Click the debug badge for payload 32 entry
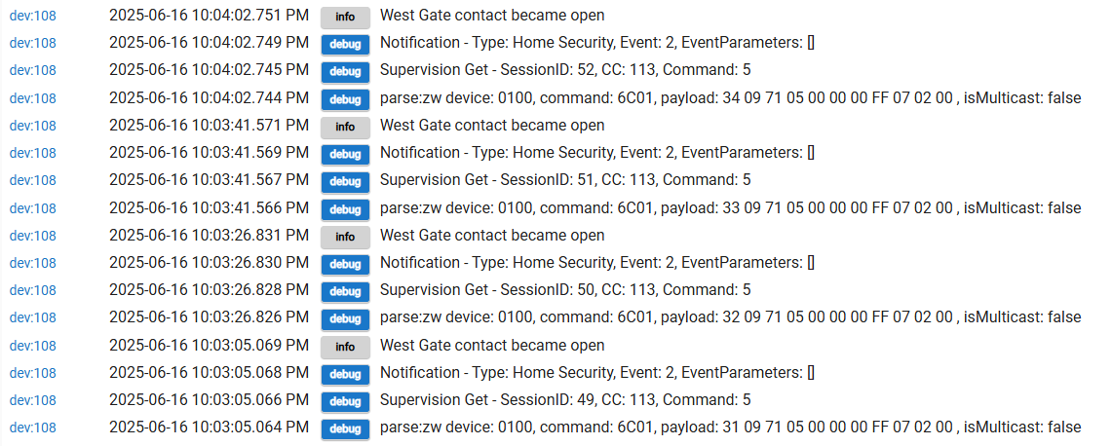This screenshot has height=446, width=1112. [x=345, y=318]
